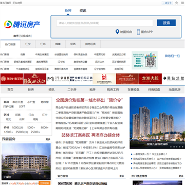Open 租房 in the navigation bar

pos(92,89)
